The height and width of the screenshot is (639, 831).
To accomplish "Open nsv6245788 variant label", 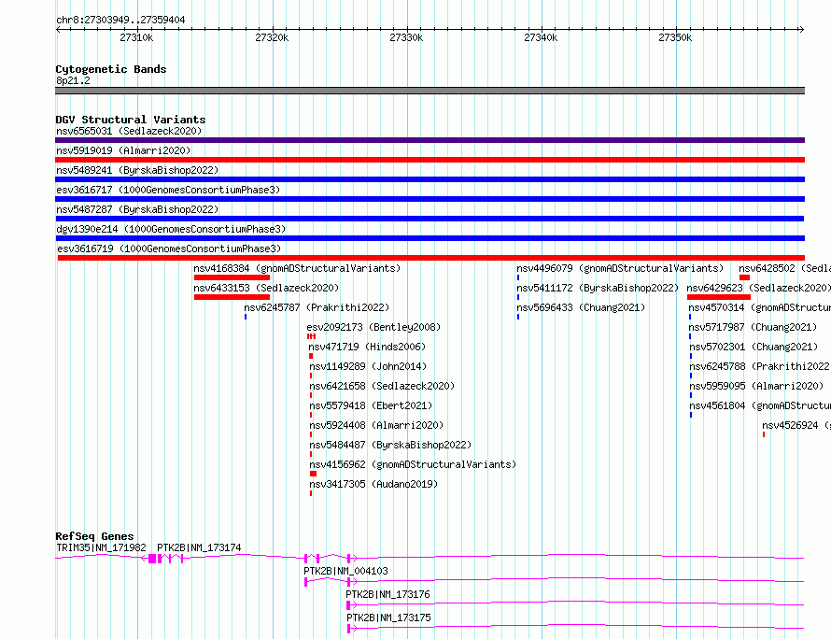I will pyautogui.click(x=759, y=366).
